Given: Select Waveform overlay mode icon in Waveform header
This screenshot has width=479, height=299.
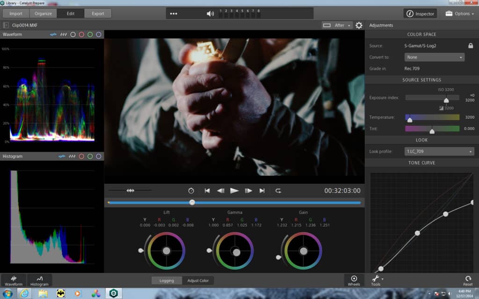Looking at the screenshot, I should pos(53,35).
